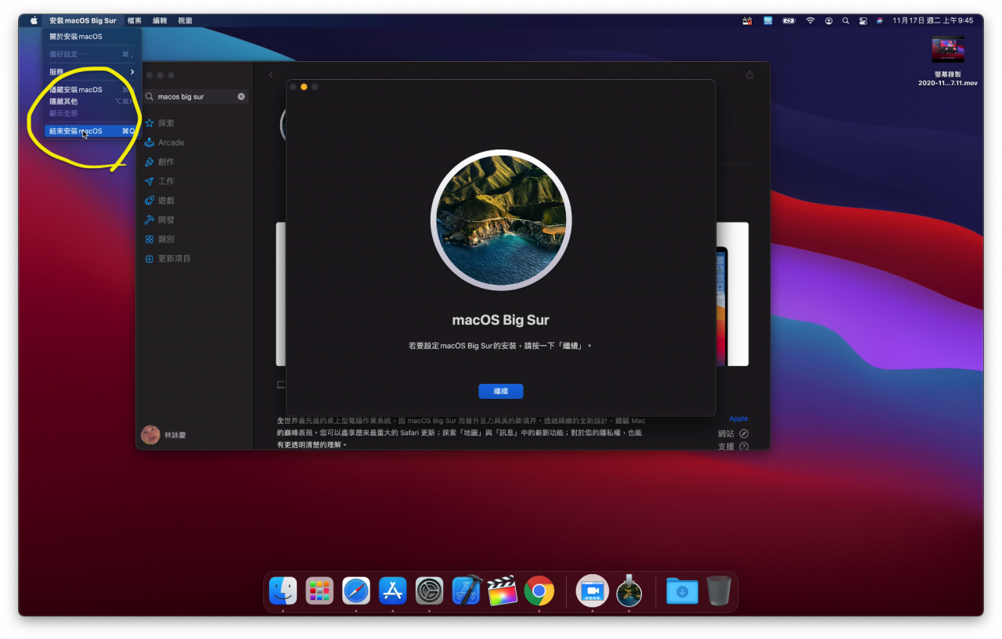The height and width of the screenshot is (639, 1002).
Task: Open the 支援 link in App Store
Action: 733,447
